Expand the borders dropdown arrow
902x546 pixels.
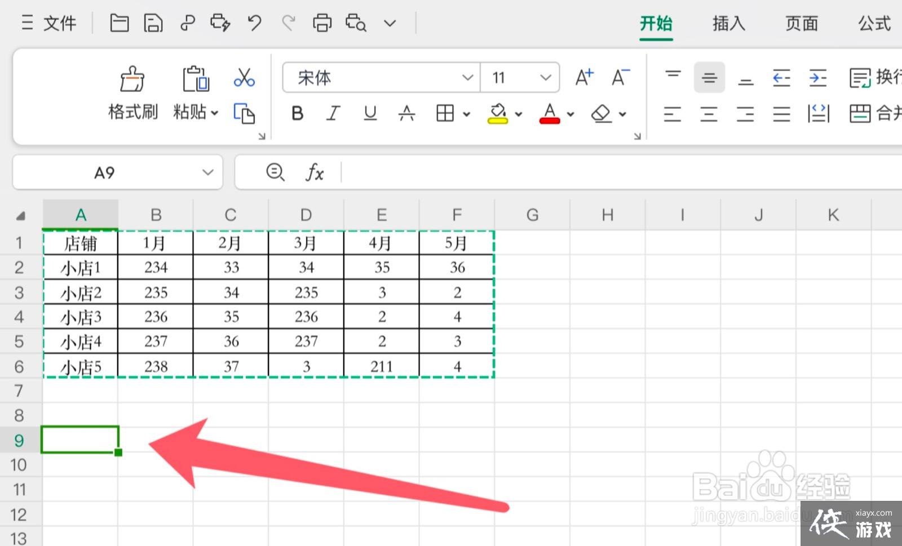coord(467,114)
